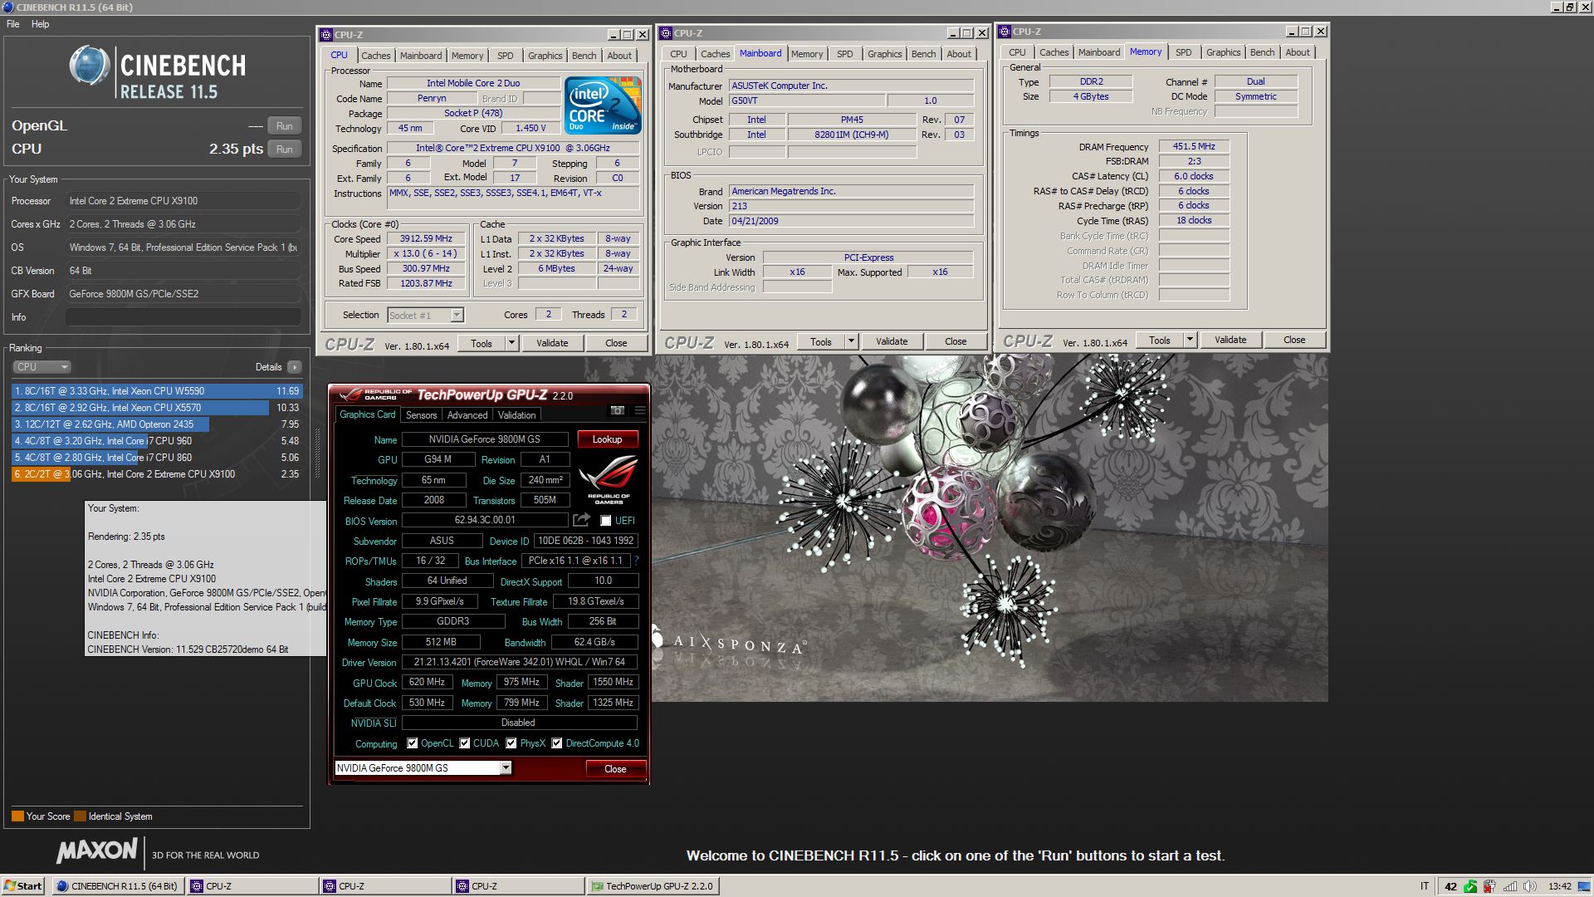Click Validate in the Memory CPU-Z window
This screenshot has height=897, width=1594.
pyautogui.click(x=1230, y=340)
